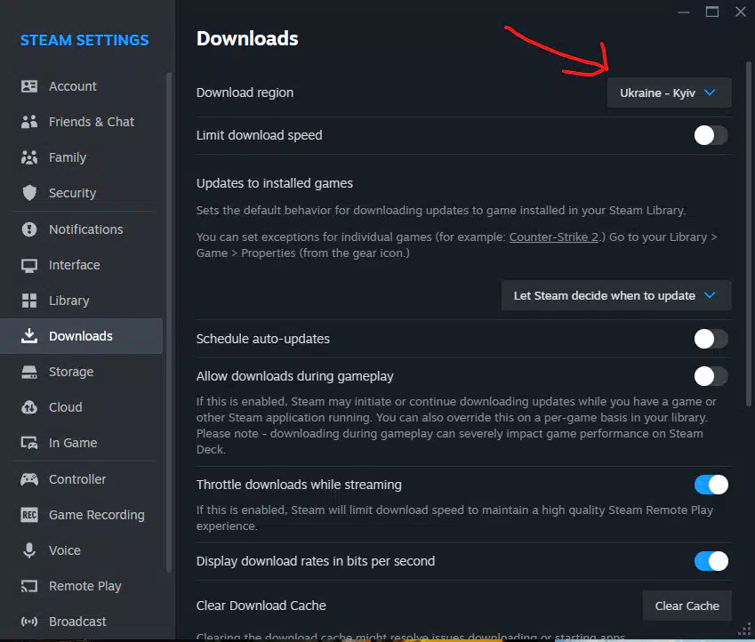
Task: Click the sidebar vertical scrollbar
Action: point(169,322)
